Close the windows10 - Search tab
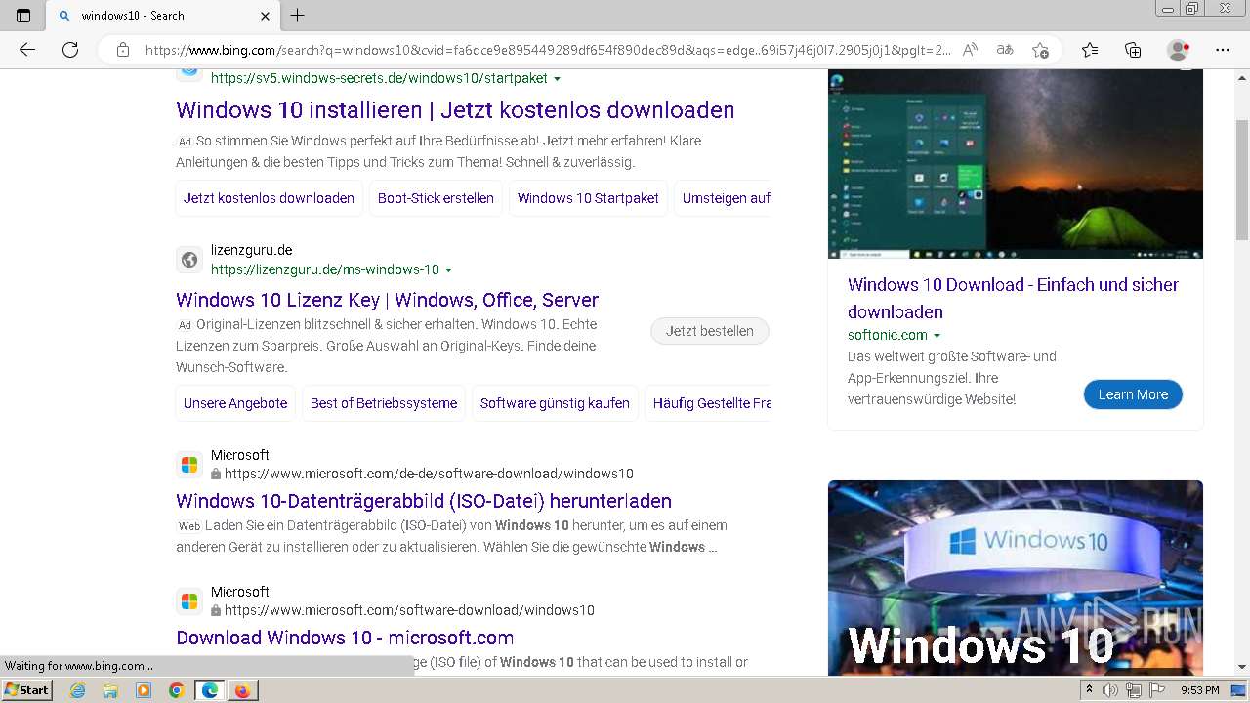The height and width of the screenshot is (703, 1250). 266,16
